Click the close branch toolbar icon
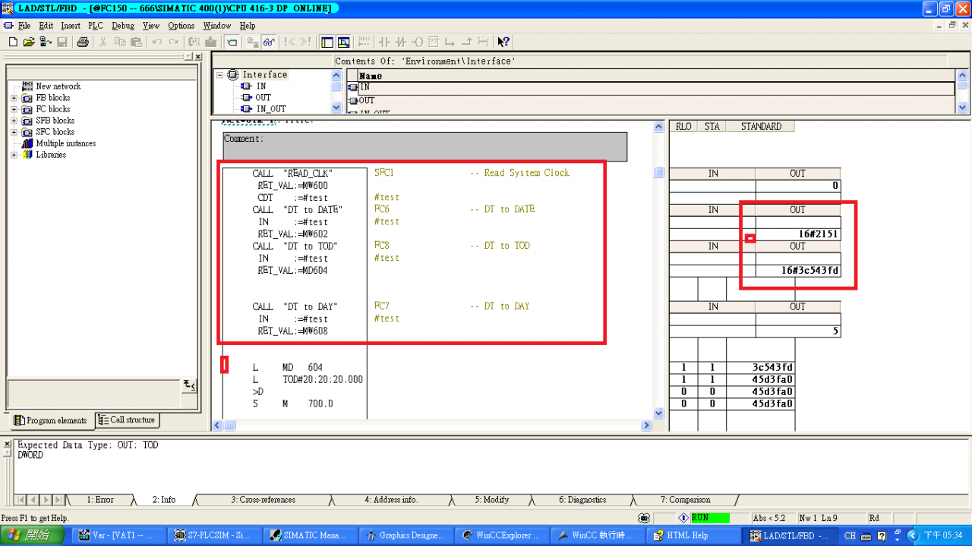972x546 pixels. tap(467, 42)
